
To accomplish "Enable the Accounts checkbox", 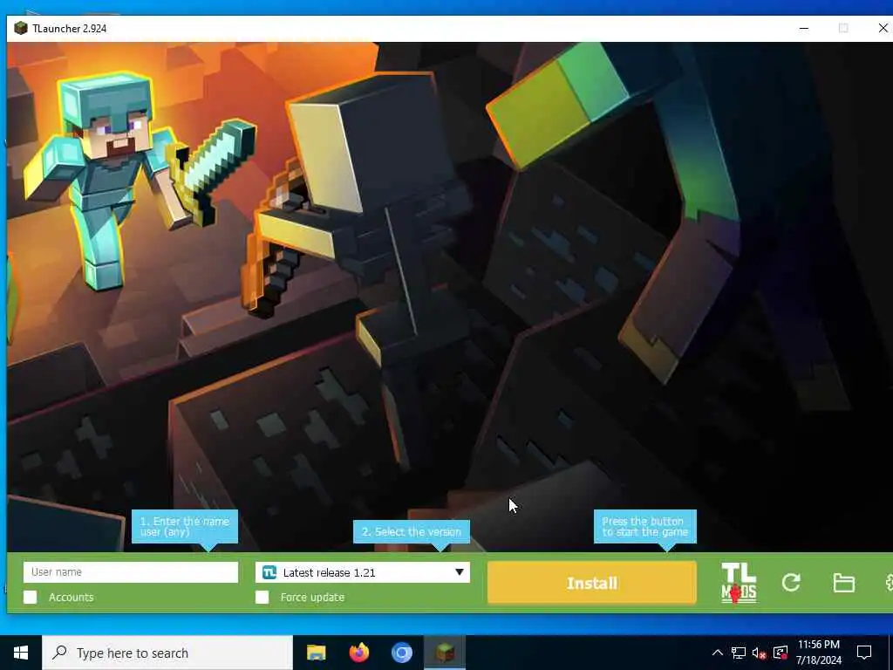I will (x=31, y=597).
